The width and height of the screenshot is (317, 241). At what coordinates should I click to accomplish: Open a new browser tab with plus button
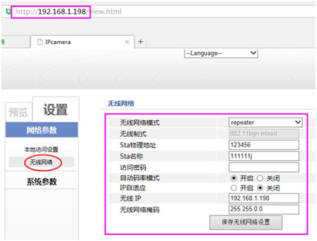coord(141,41)
